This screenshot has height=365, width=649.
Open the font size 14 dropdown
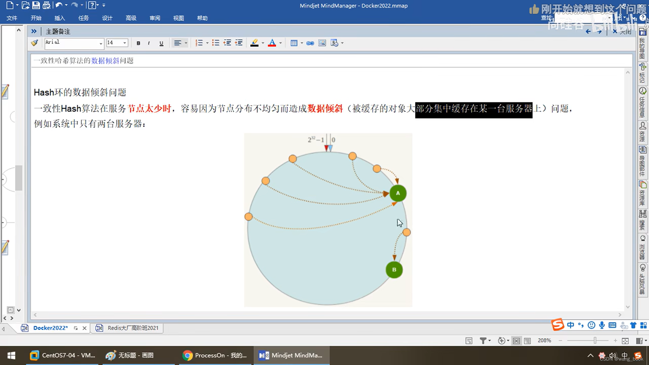125,43
